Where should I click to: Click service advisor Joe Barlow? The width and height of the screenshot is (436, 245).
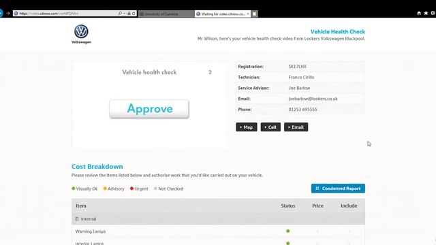tap(299, 88)
